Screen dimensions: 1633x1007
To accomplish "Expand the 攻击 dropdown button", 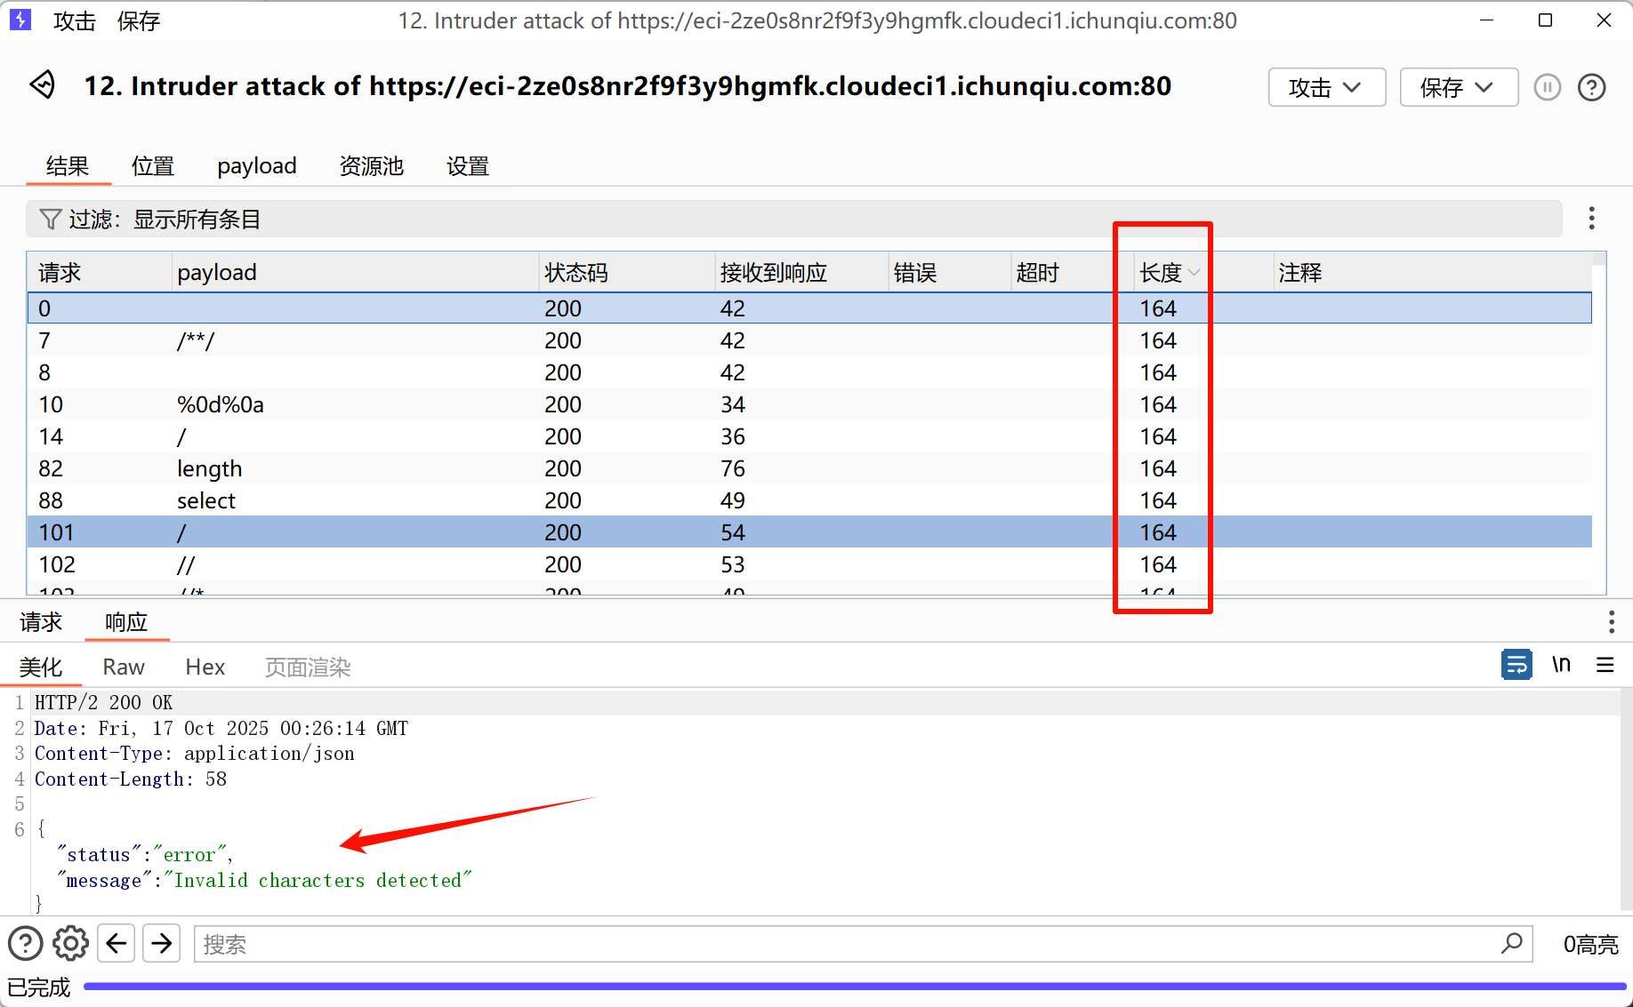I will (1326, 87).
